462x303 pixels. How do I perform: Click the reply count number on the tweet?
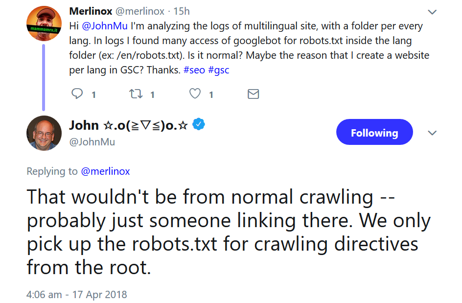tap(93, 95)
